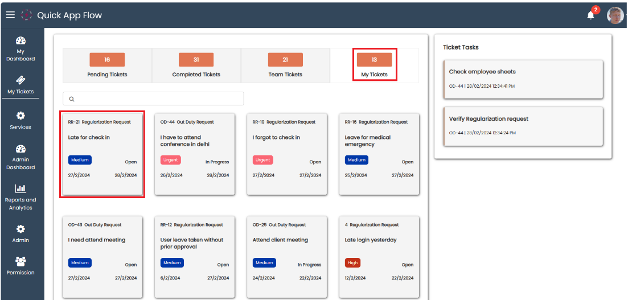Screen dimensions: 628x300
Task: Open Reports and Analytics chart icon
Action: pos(20,188)
